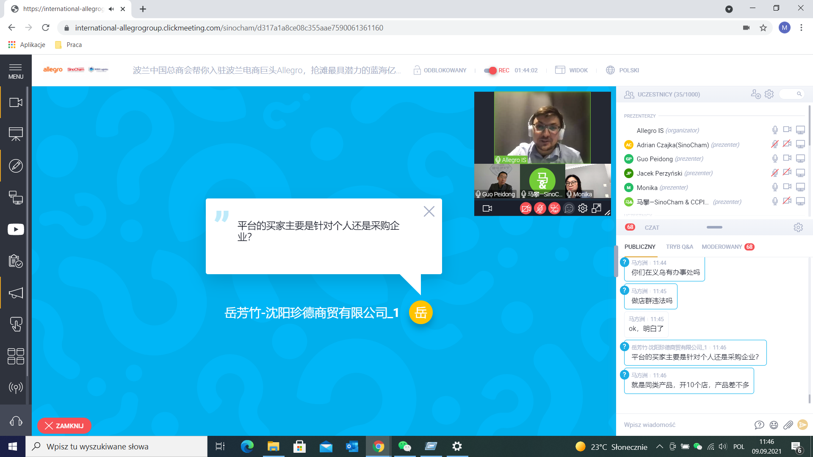Image resolution: width=813 pixels, height=457 pixels.
Task: Toggle Jacek Perzyński's camera on
Action: coord(787,173)
